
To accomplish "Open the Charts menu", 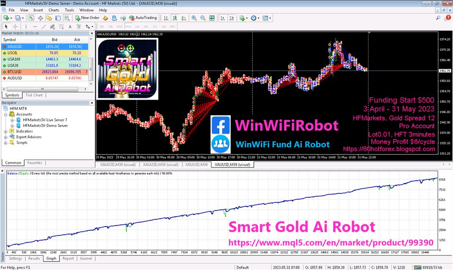I will tap(54, 10).
